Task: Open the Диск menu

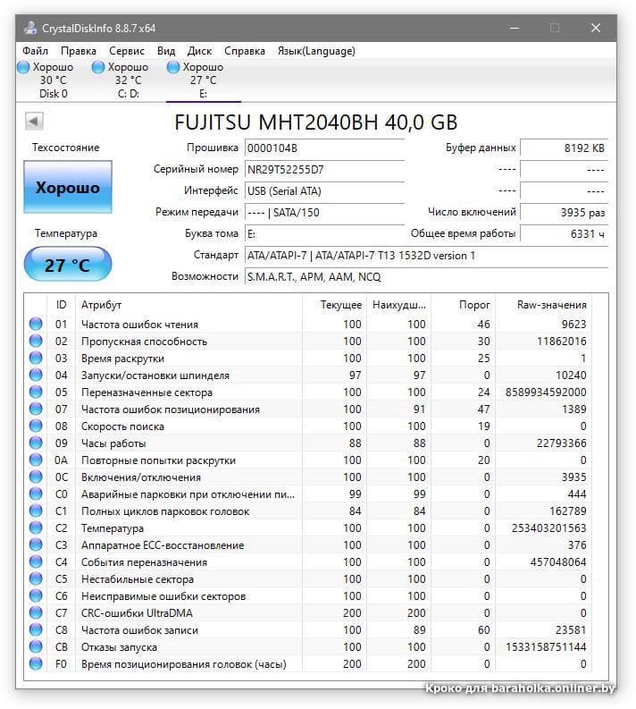Action: 199,51
